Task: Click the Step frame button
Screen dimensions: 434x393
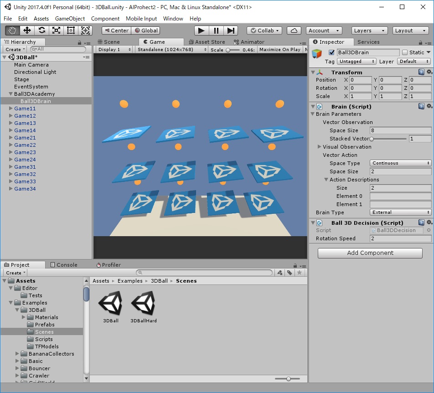Action: (231, 31)
